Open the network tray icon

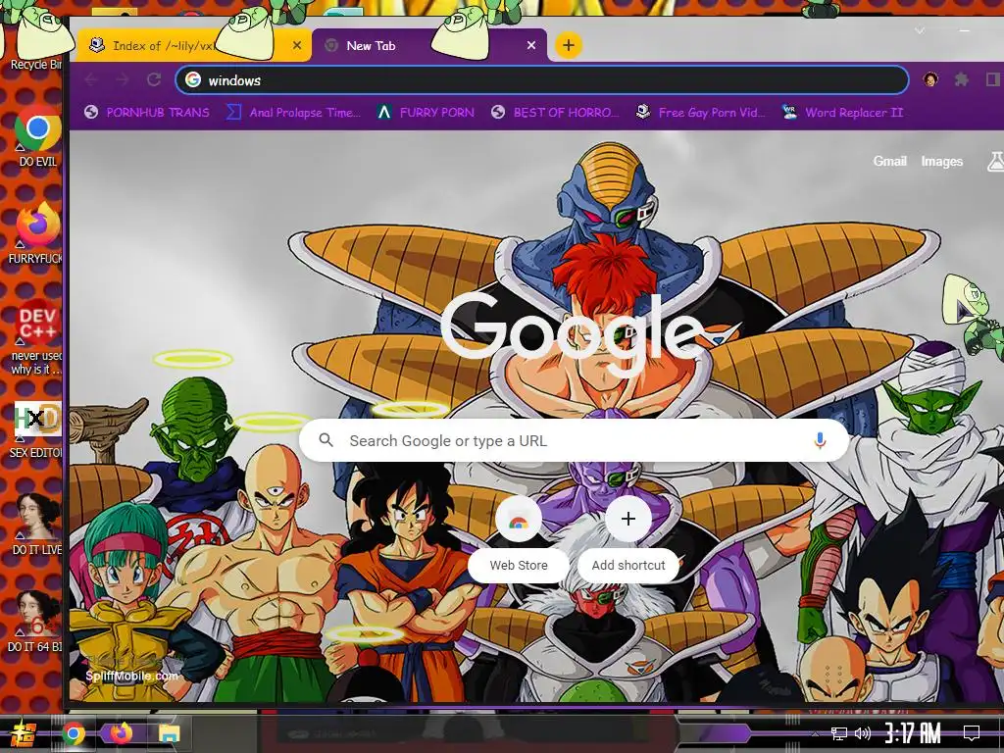pyautogui.click(x=839, y=732)
